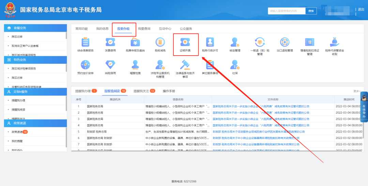Open file link in table row 3
The image size is (368, 186).
coord(261,119)
